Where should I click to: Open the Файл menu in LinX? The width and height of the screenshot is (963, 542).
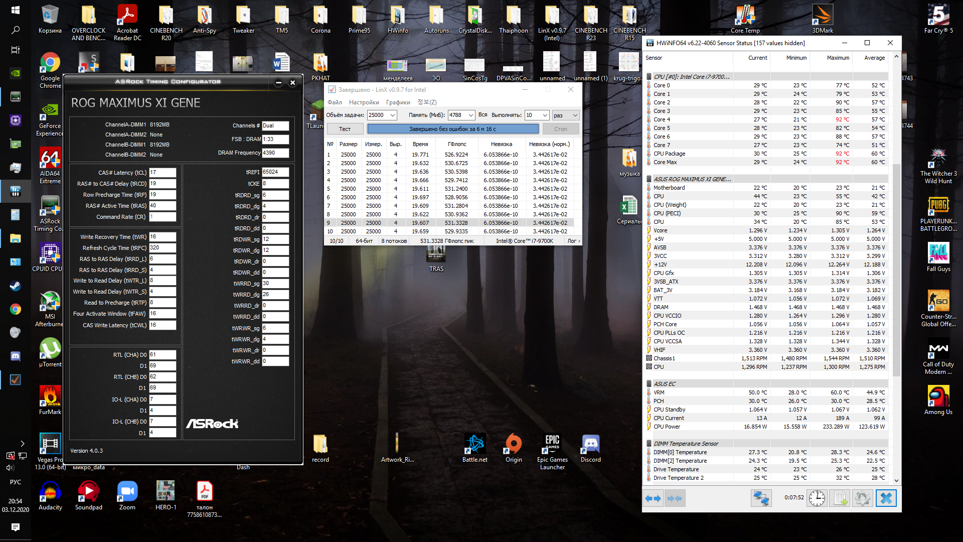[x=335, y=102]
